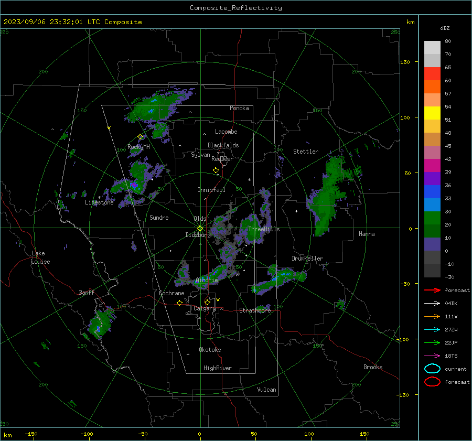
Task: Click the Stettler label
Action: tap(306, 152)
